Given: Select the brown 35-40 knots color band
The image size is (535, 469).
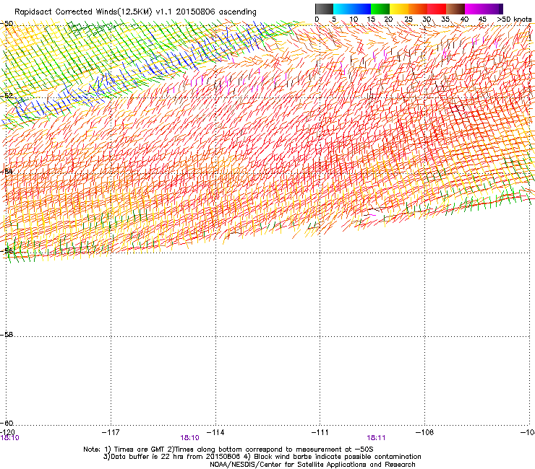Looking at the screenshot, I should [x=455, y=9].
